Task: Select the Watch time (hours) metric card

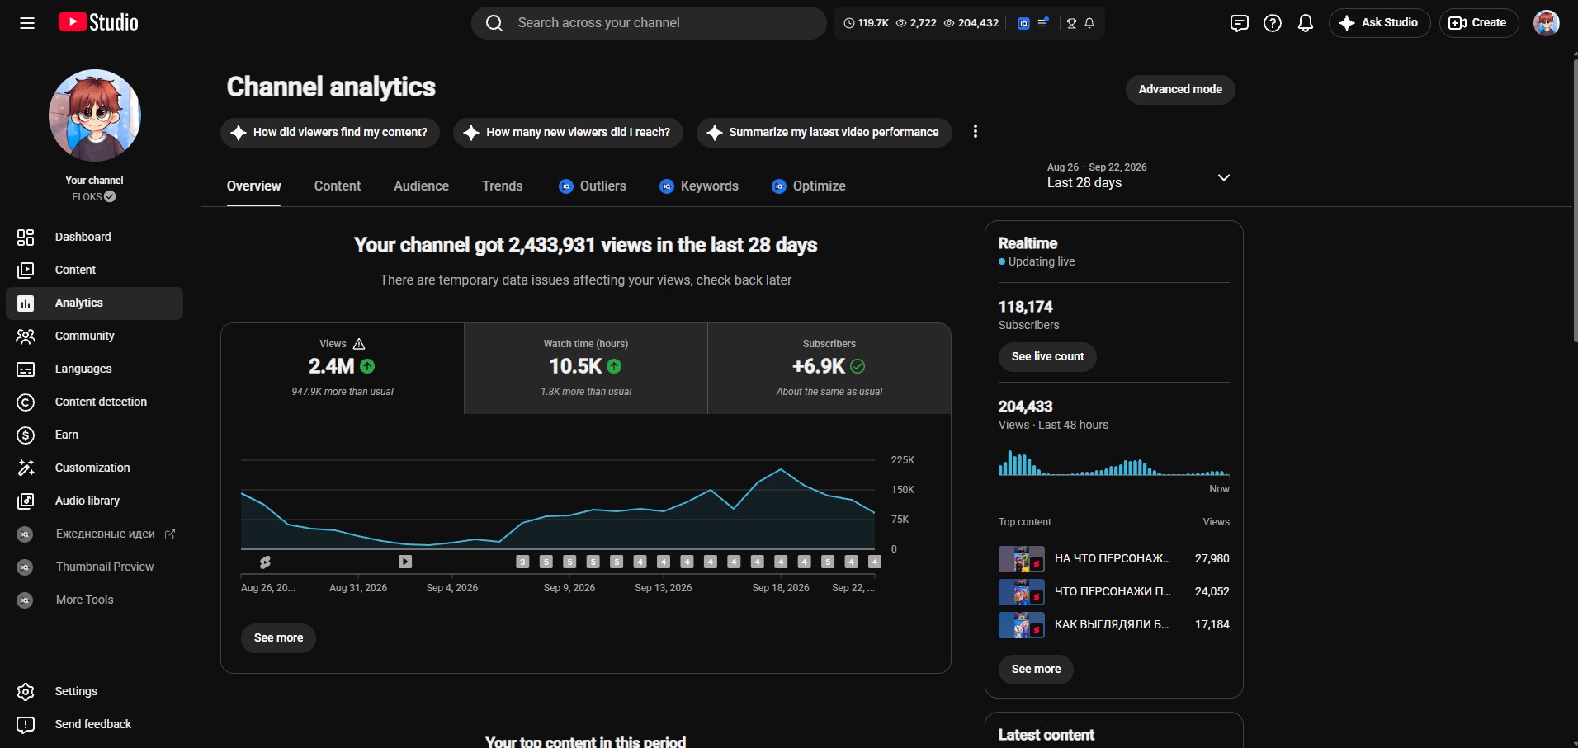Action: click(x=586, y=368)
